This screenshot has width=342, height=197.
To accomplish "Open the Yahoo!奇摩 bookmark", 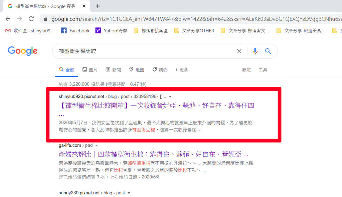I will [111, 31].
